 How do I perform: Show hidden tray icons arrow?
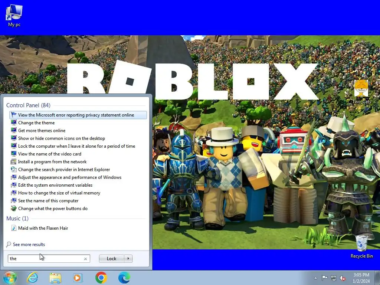pyautogui.click(x=315, y=278)
